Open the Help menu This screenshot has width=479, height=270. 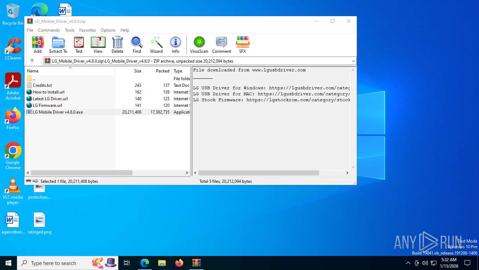(x=125, y=30)
